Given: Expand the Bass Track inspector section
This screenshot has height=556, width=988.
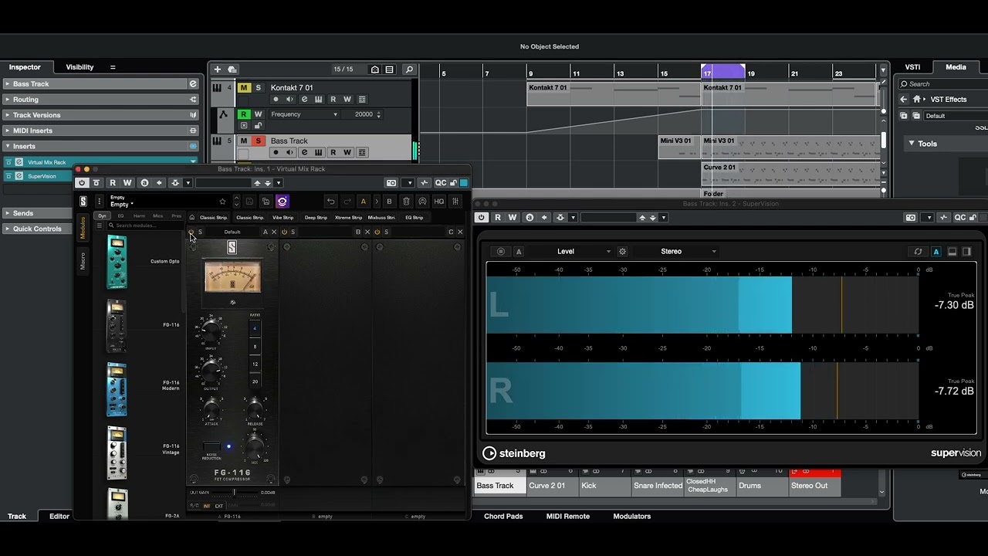Looking at the screenshot, I should click(x=101, y=83).
